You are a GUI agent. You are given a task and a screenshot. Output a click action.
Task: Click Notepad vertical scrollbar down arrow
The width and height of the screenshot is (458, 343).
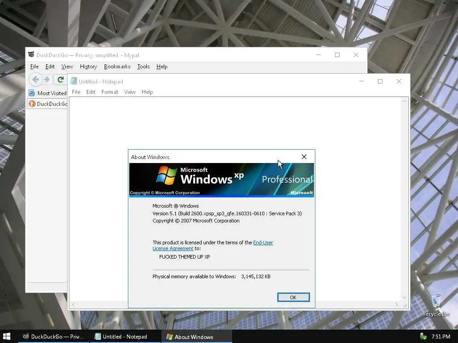coord(404,297)
